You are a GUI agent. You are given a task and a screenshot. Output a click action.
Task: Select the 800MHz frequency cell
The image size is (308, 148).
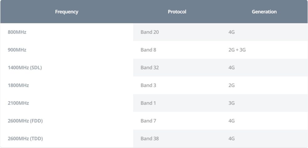17,32
